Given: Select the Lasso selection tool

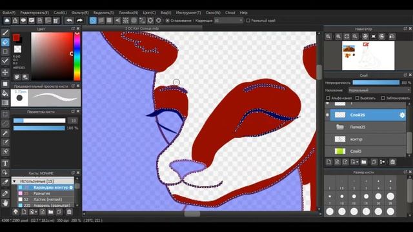Looking at the screenshot, I should (x=5, y=124).
